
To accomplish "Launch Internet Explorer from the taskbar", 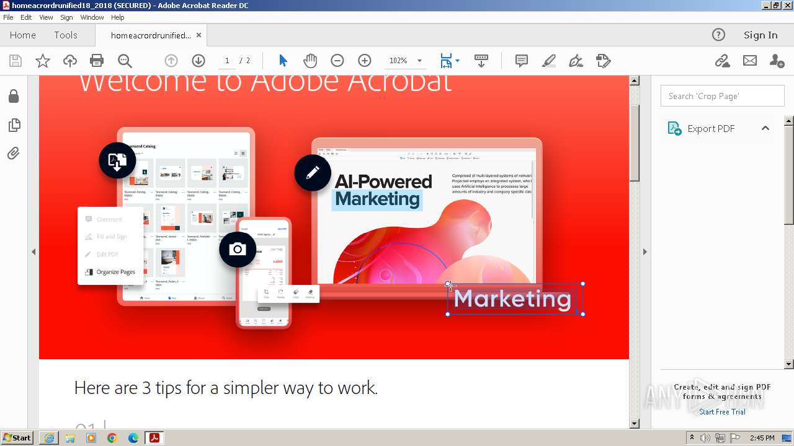I will pos(49,438).
